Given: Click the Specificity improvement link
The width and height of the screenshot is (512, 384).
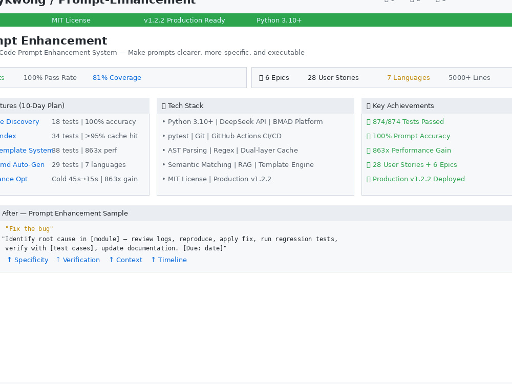Looking at the screenshot, I should (28, 260).
